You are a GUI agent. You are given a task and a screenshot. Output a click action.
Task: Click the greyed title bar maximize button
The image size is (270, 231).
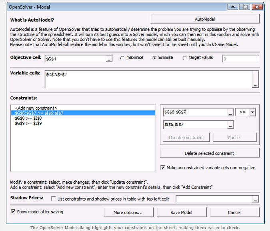click(244, 7)
